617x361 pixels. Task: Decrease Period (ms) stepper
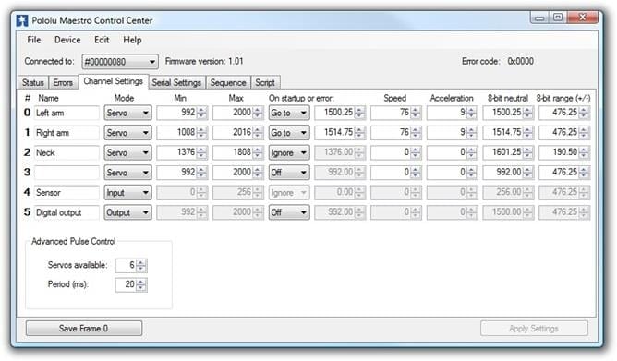point(141,287)
